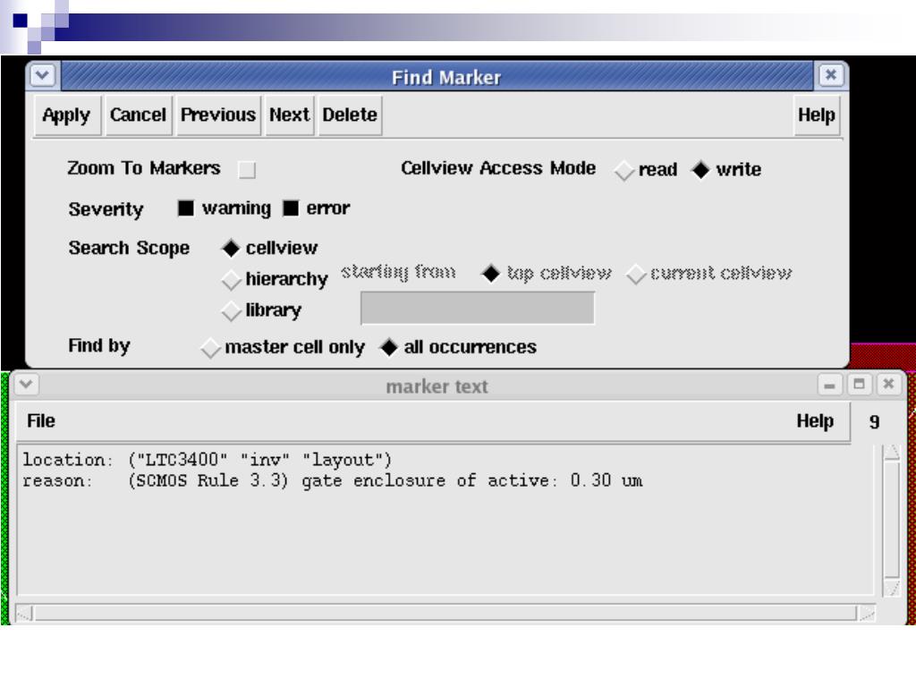
Task: Click the Cancel button
Action: (x=138, y=115)
